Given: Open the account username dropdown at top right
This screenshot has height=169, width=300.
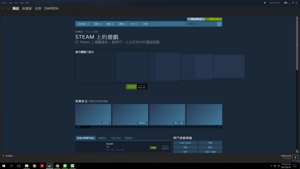Looking at the screenshot, I should tap(275, 3).
